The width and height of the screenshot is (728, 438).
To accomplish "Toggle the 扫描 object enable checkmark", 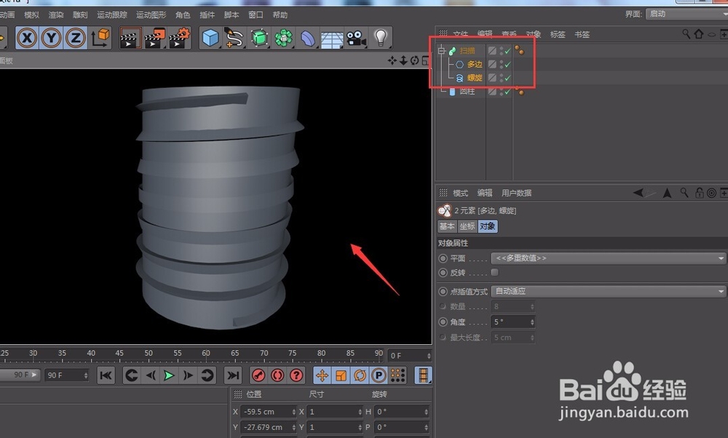I will pos(508,51).
